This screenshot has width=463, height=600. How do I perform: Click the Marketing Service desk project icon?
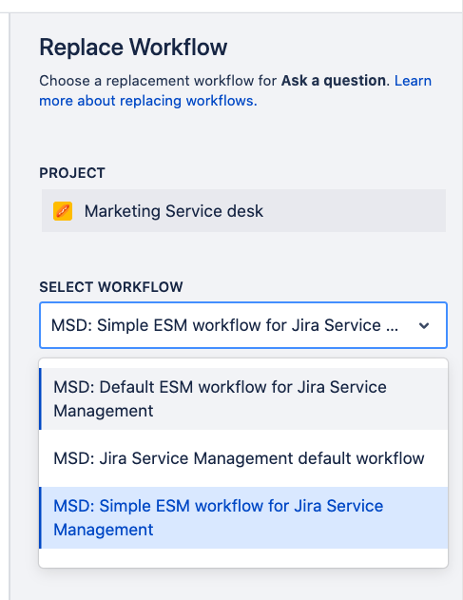[x=63, y=211]
